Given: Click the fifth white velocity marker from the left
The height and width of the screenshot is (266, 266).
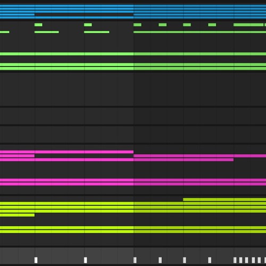Looking at the screenshot, I should (185, 260).
